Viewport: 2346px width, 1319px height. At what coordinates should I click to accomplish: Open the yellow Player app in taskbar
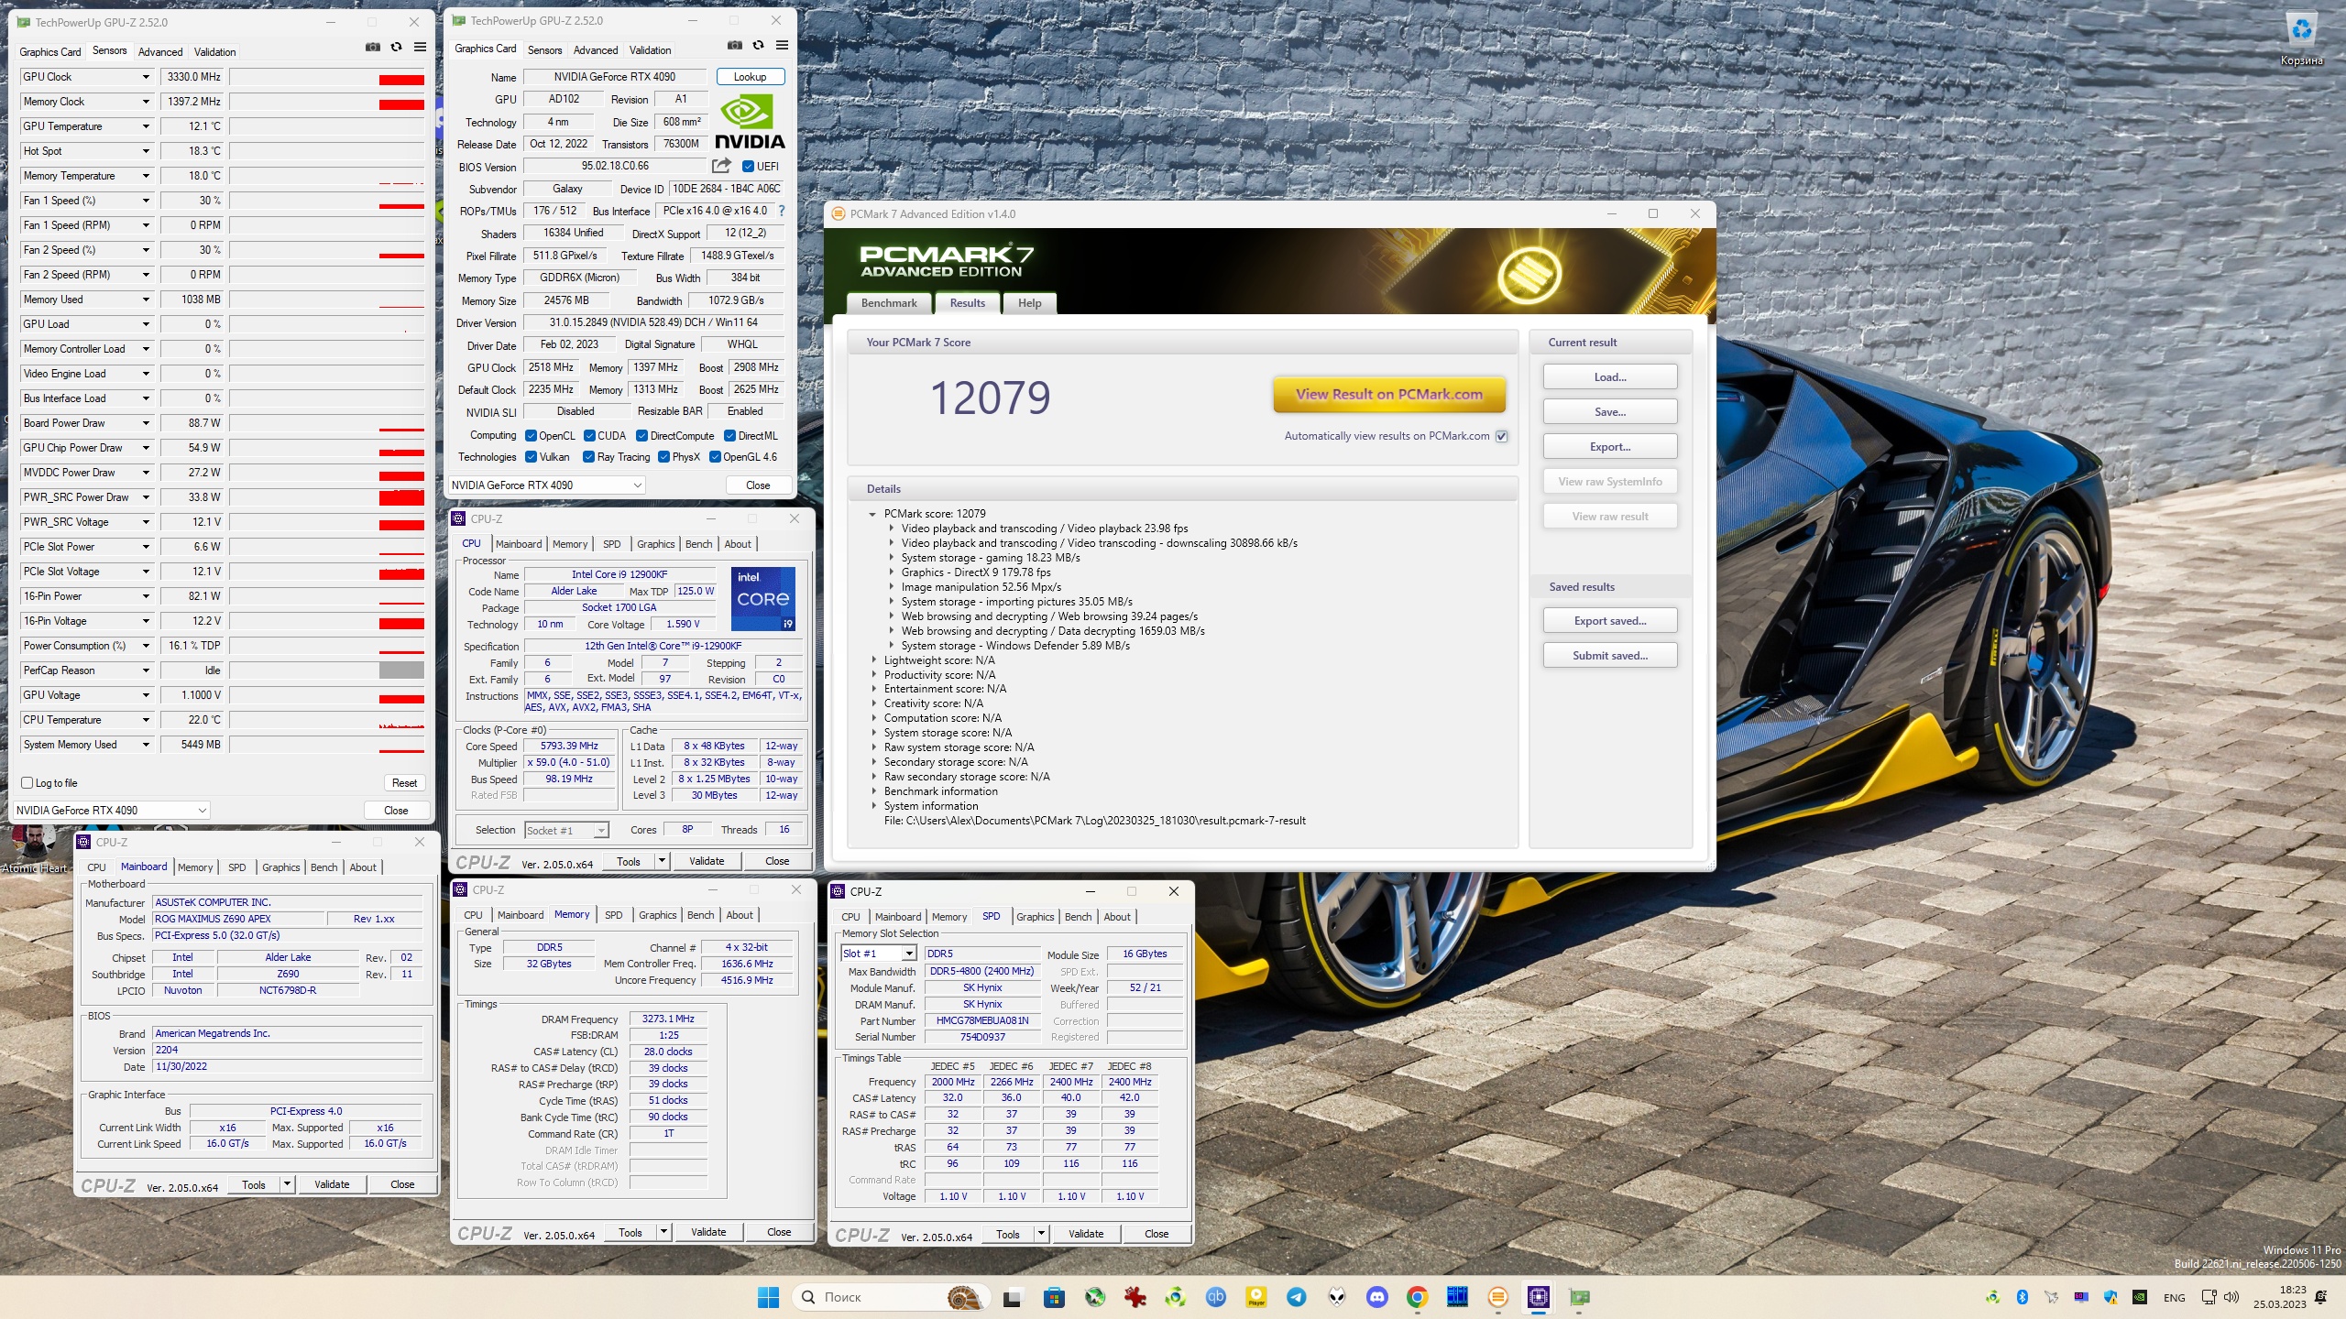1255,1297
